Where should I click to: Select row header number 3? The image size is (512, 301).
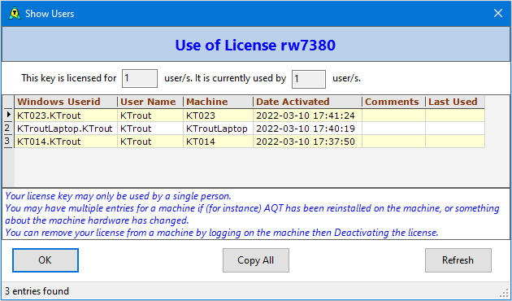pyautogui.click(x=8, y=142)
